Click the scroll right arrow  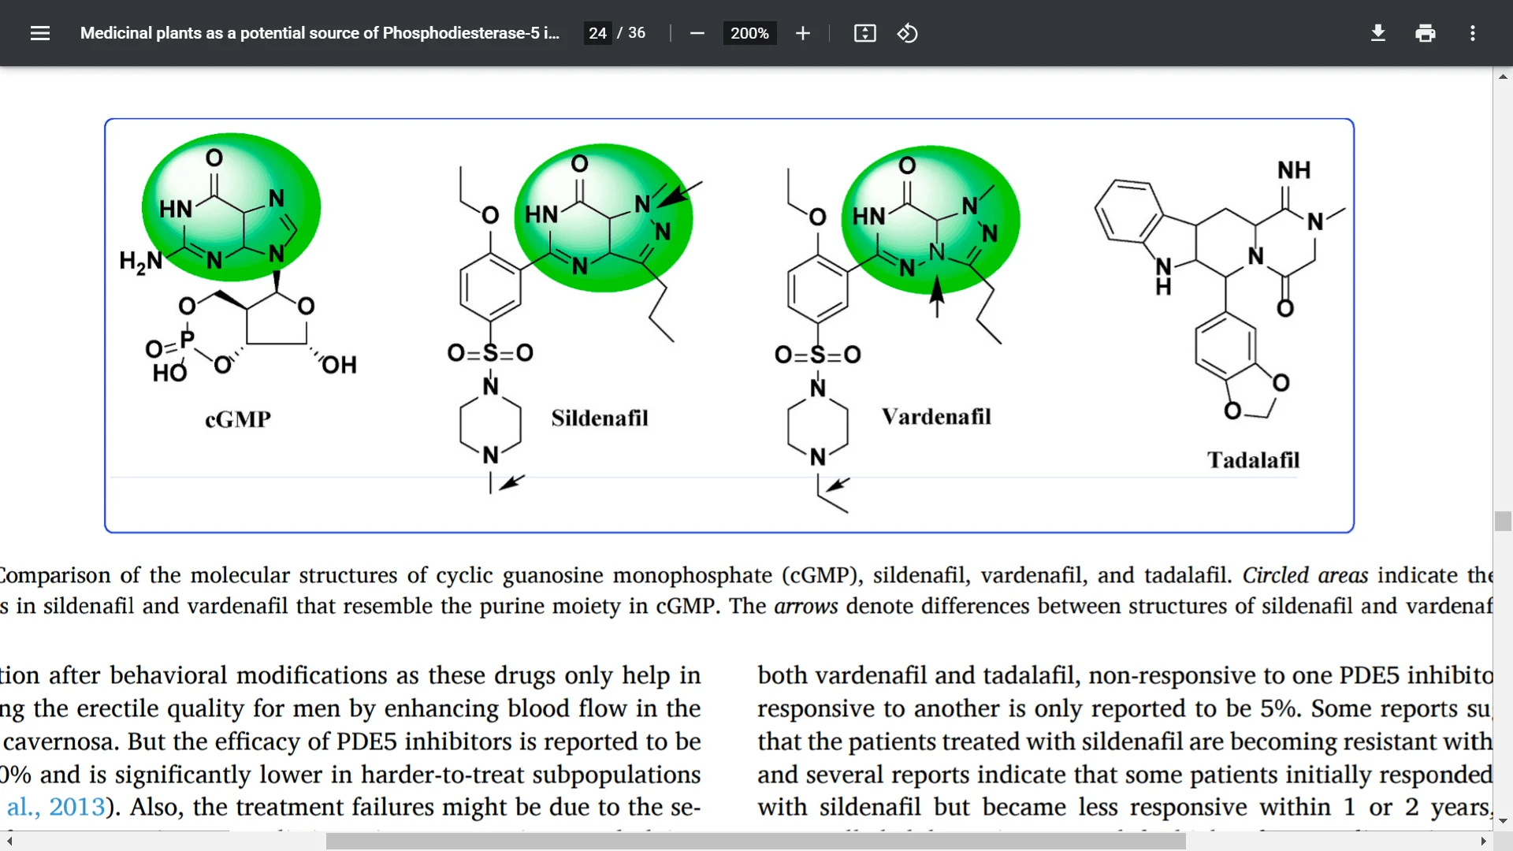point(1484,842)
